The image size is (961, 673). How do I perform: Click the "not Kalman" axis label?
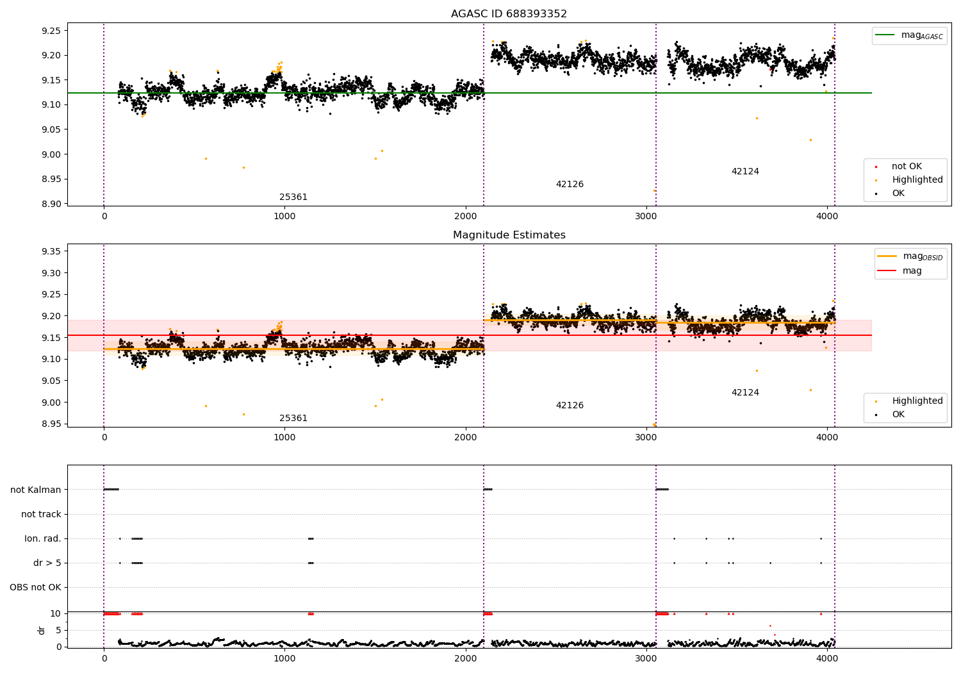pyautogui.click(x=36, y=490)
